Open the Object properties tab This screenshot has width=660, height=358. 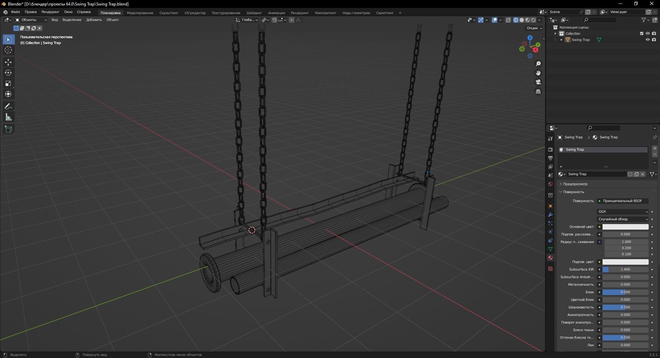click(x=550, y=206)
